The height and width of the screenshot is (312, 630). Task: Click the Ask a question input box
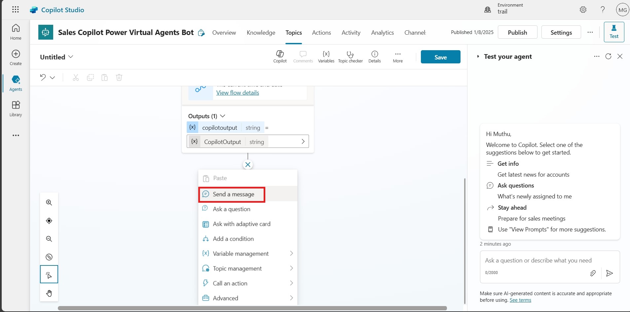tap(538, 260)
